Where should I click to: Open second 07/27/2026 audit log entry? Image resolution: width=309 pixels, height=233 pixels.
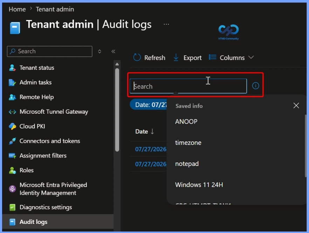point(151,164)
